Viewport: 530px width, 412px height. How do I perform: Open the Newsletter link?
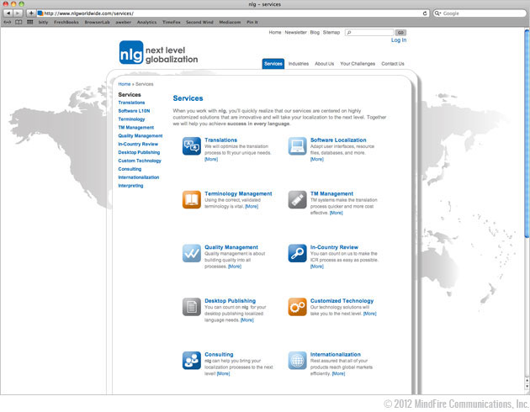pos(295,33)
